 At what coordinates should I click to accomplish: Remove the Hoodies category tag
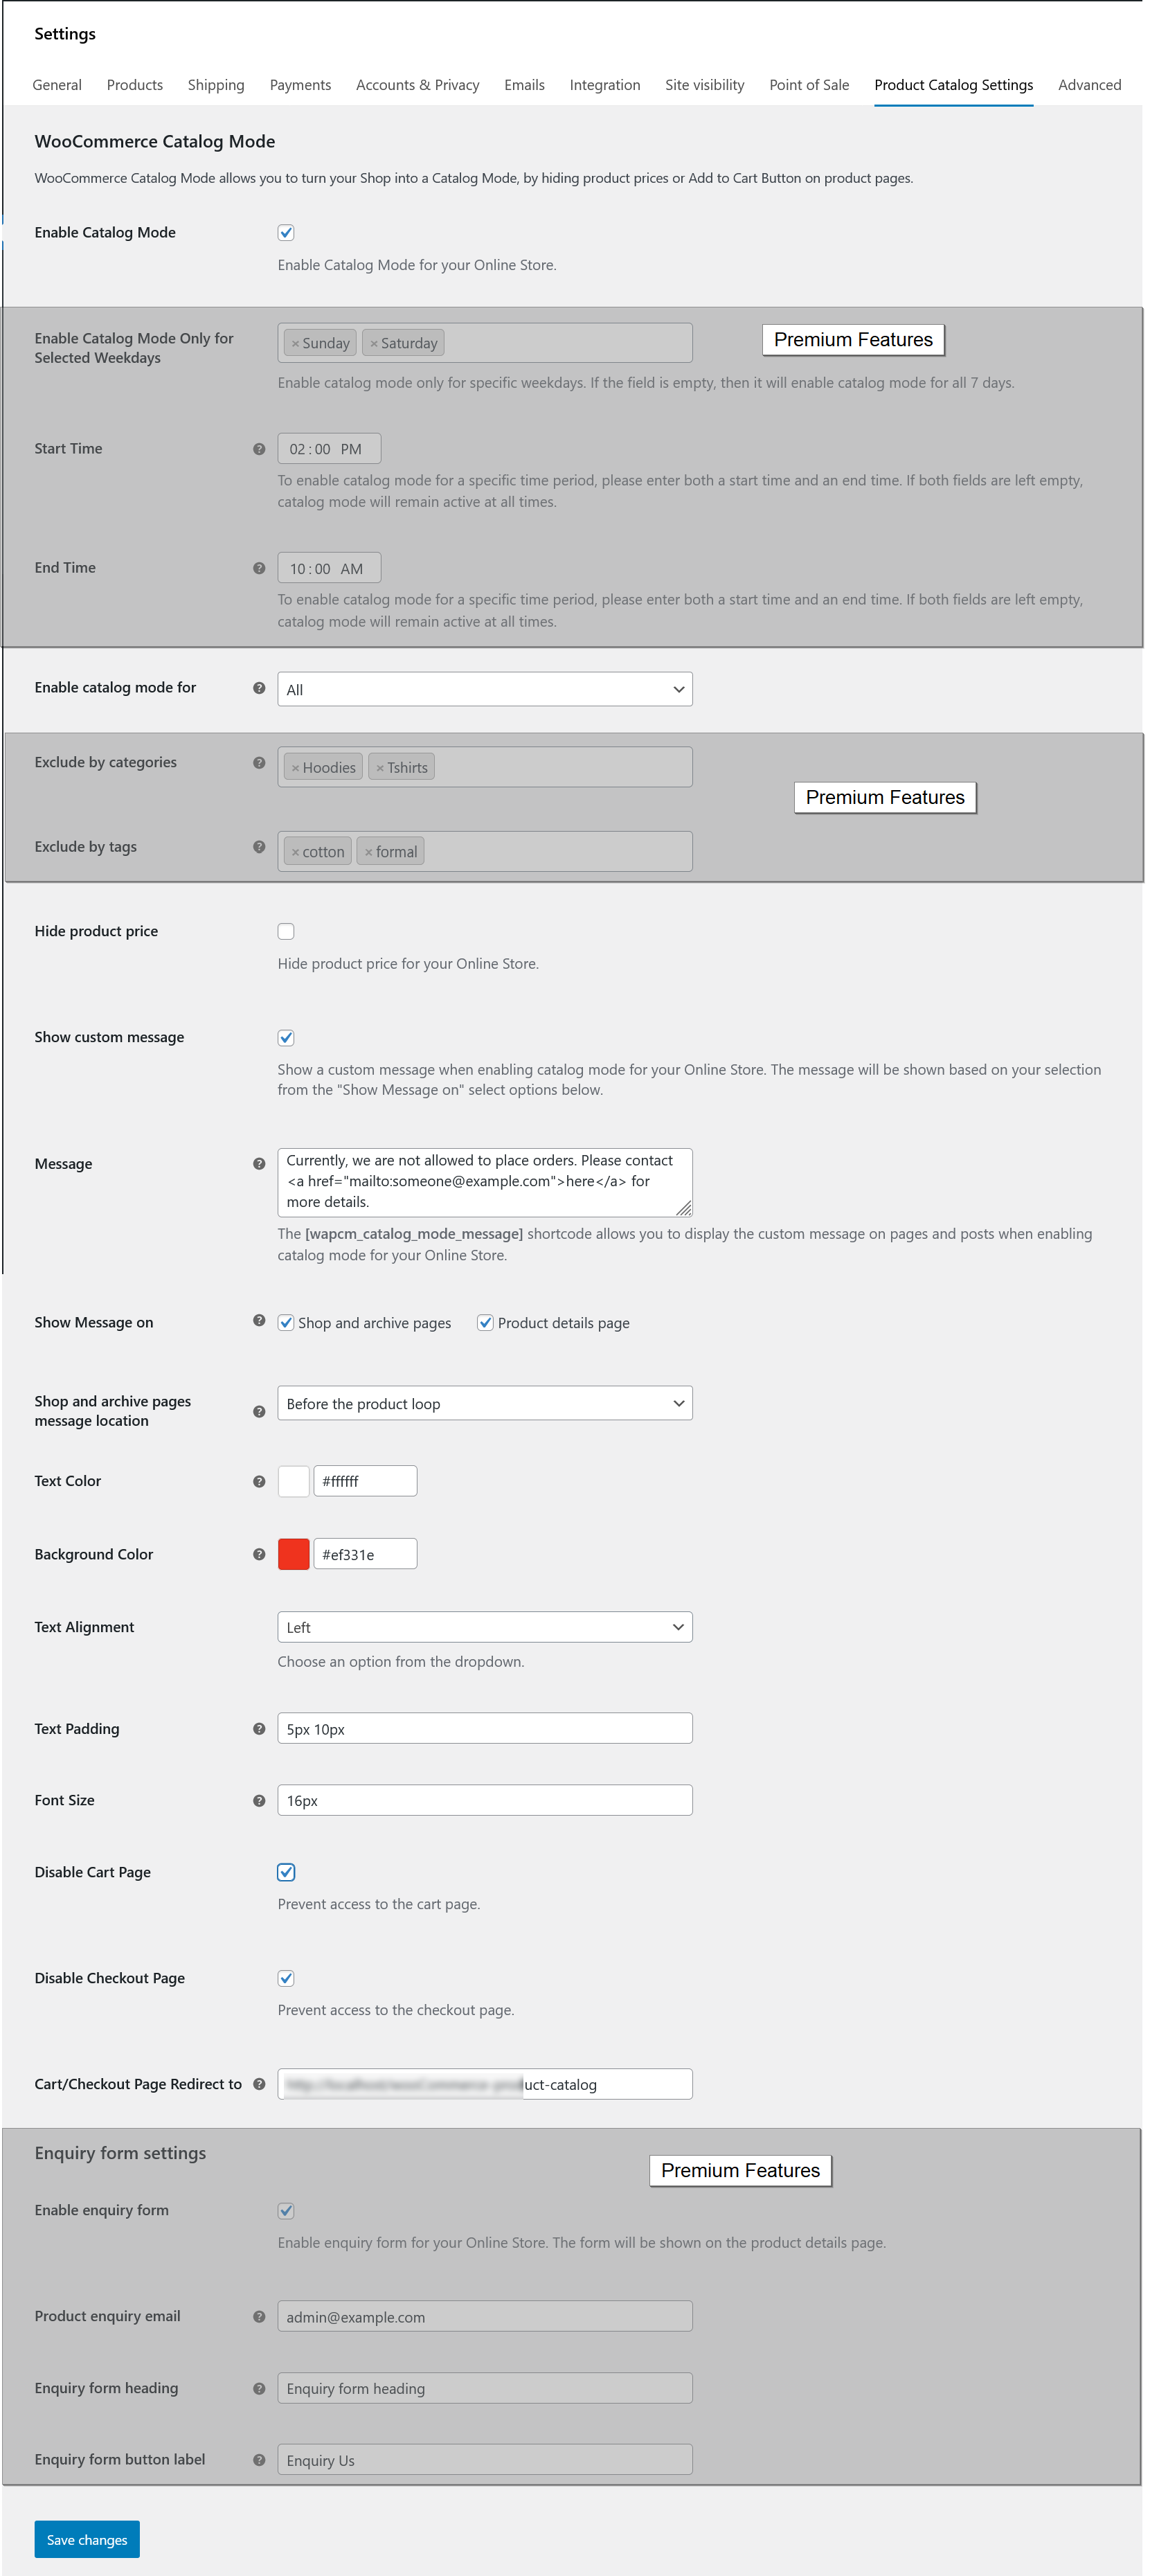click(x=295, y=768)
